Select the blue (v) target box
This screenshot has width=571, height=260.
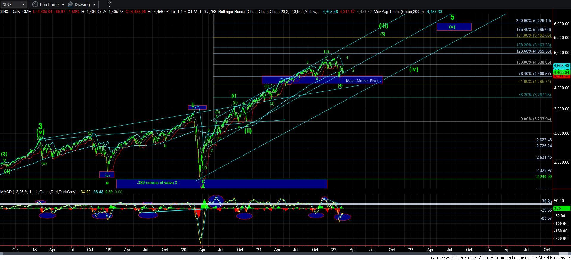(454, 27)
